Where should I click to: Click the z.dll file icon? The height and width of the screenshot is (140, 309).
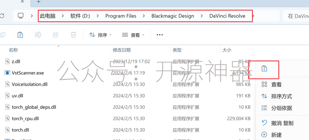(7, 62)
